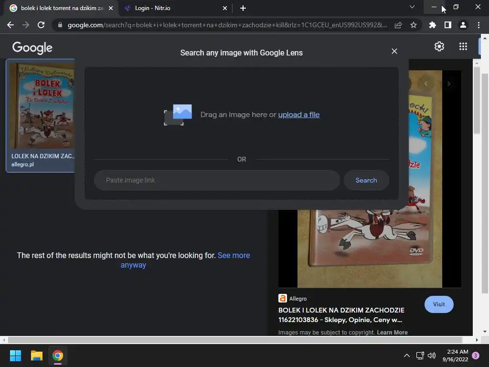Viewport: 489px width, 367px height.
Task: Click the Visit button
Action: [x=439, y=304]
